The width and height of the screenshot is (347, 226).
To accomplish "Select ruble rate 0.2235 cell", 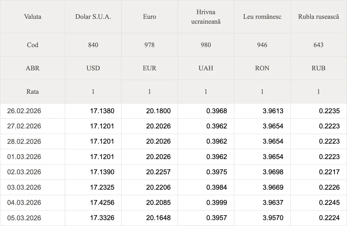I will (329, 111).
